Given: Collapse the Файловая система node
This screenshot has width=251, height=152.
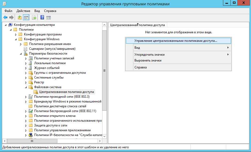Looking at the screenshot, I should point(26,87).
